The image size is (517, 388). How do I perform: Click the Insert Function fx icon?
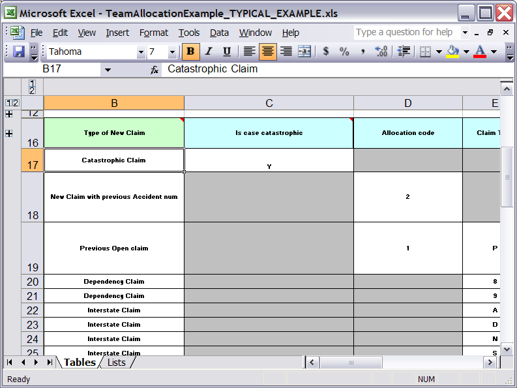[155, 70]
